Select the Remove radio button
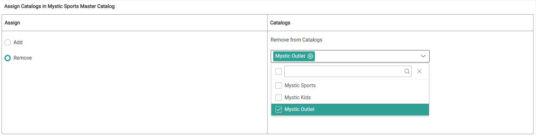 click(x=8, y=58)
